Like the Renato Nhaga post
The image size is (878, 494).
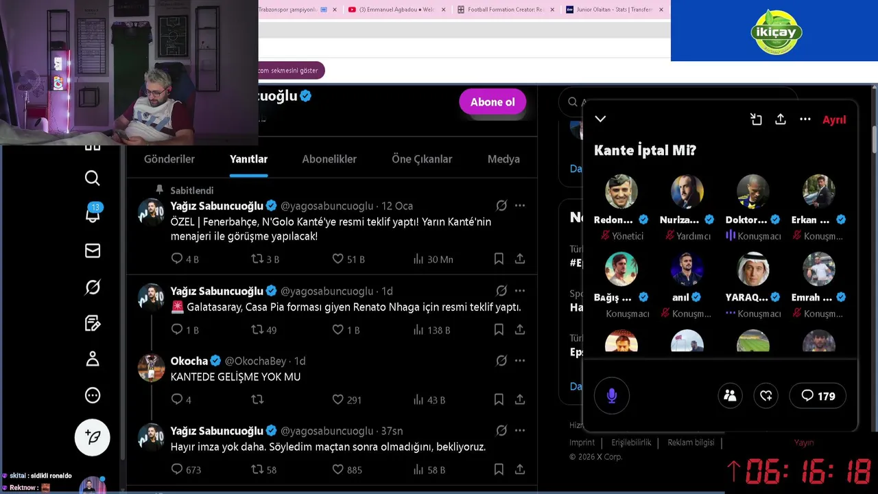click(x=337, y=329)
